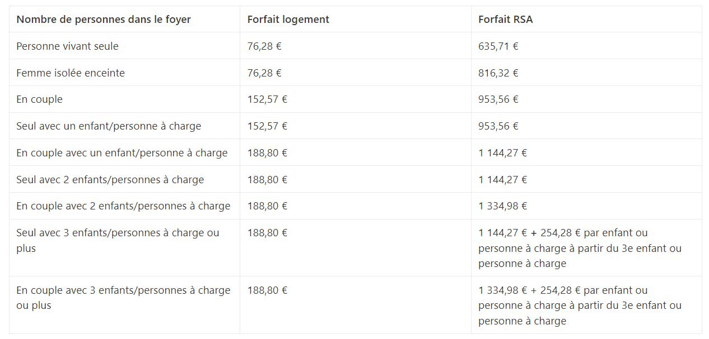Click 'Seul avec 2 enfants/personnes à charge'
The width and height of the screenshot is (709, 339).
[110, 180]
